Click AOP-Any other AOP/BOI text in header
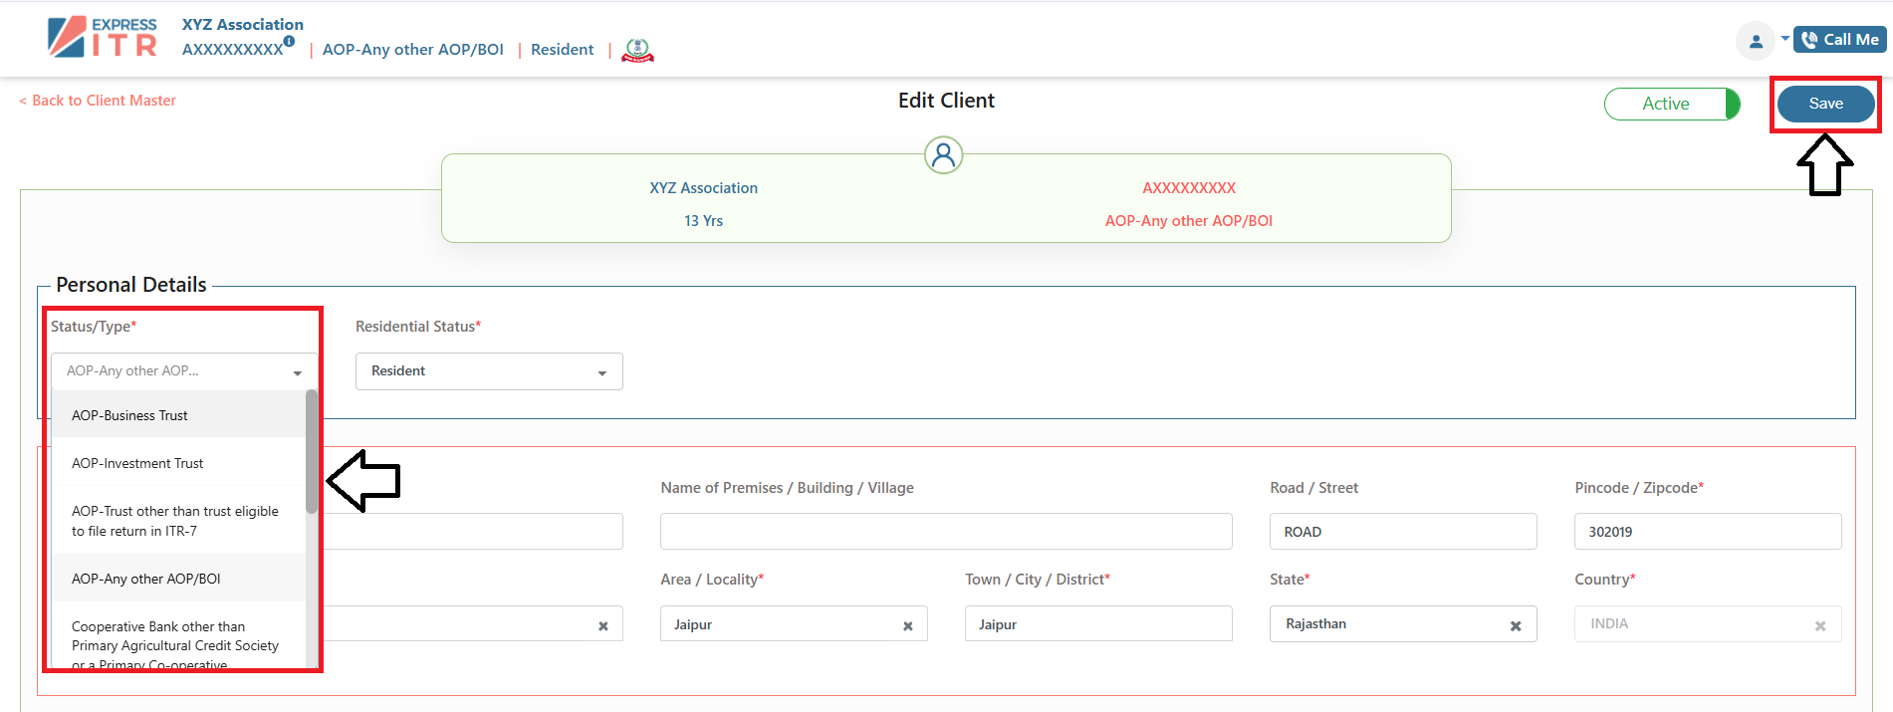Screen dimensions: 1893x712 [413, 50]
